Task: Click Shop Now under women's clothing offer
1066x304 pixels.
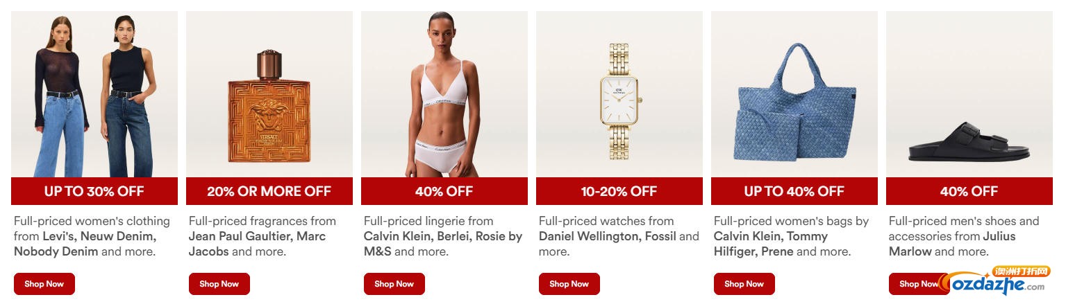Action: [44, 284]
